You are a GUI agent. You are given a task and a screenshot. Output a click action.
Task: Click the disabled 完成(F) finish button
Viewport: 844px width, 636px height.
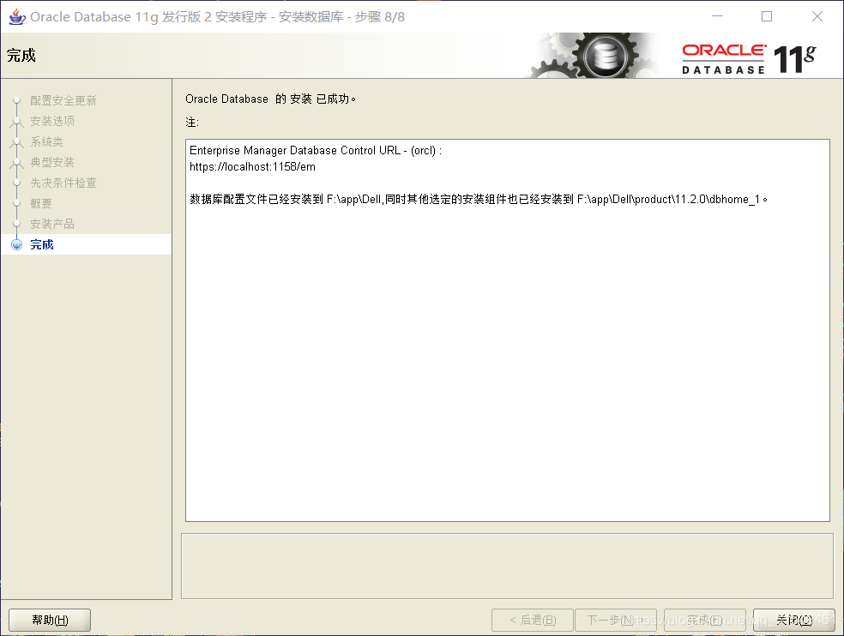coord(704,621)
